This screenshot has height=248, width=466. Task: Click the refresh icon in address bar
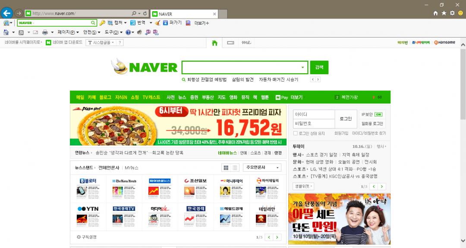pos(145,14)
